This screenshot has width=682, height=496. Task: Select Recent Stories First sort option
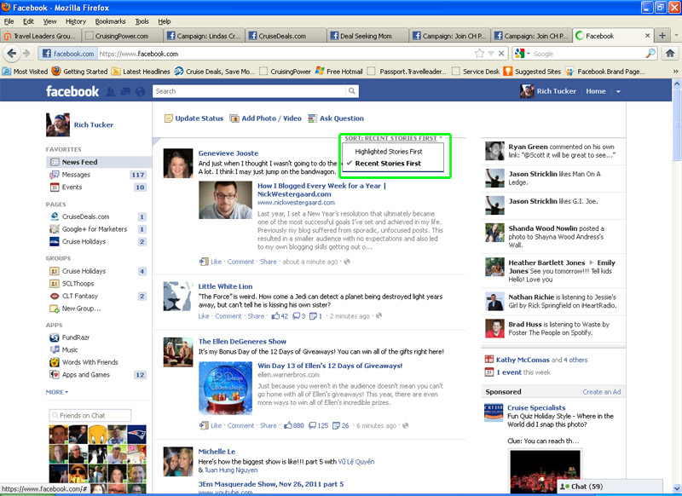[x=388, y=163]
